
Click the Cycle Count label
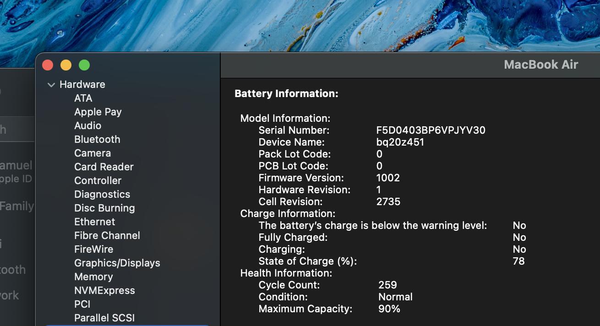tap(289, 285)
